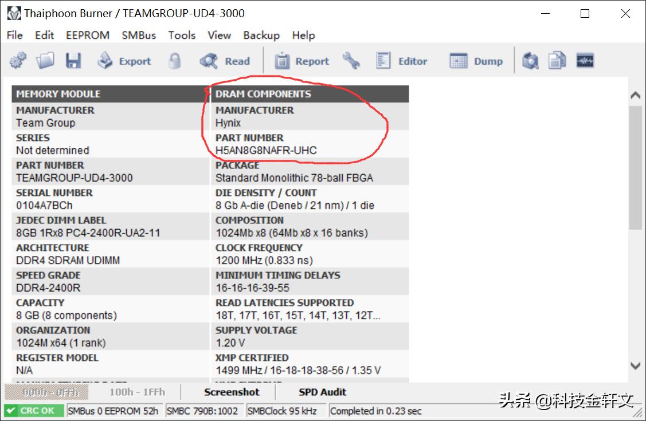Select the Not determined series value
646x421 pixels.
pyautogui.click(x=52, y=151)
